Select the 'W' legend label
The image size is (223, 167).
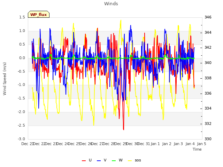click(x=121, y=160)
